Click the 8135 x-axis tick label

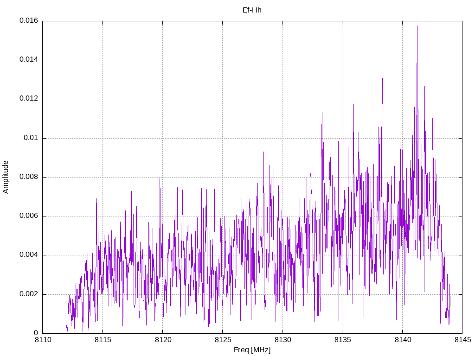point(343,340)
